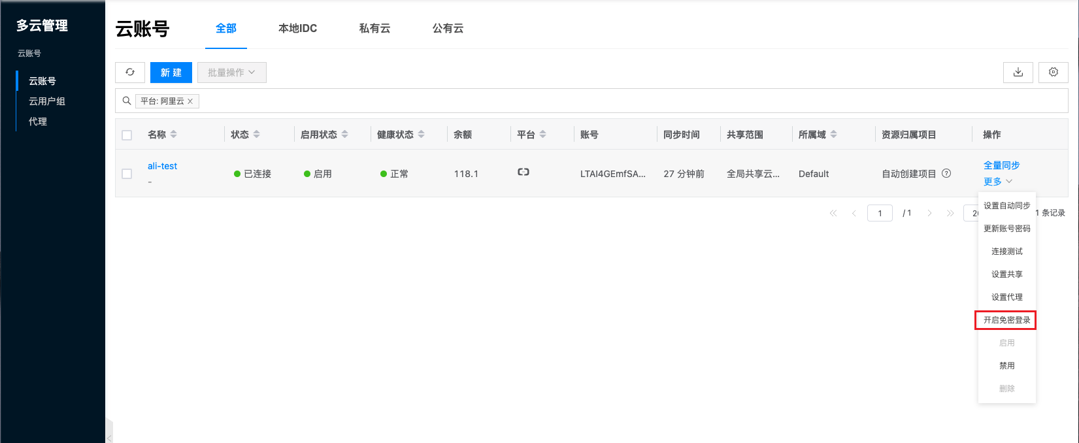Expand the 批量操作 dropdown
The image size is (1079, 443).
click(x=231, y=73)
